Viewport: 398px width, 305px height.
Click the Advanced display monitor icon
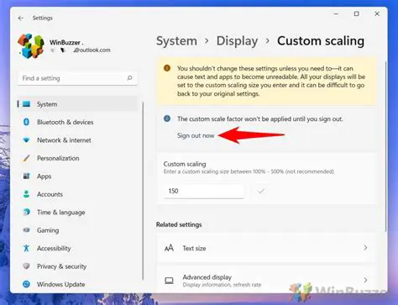tap(169, 281)
